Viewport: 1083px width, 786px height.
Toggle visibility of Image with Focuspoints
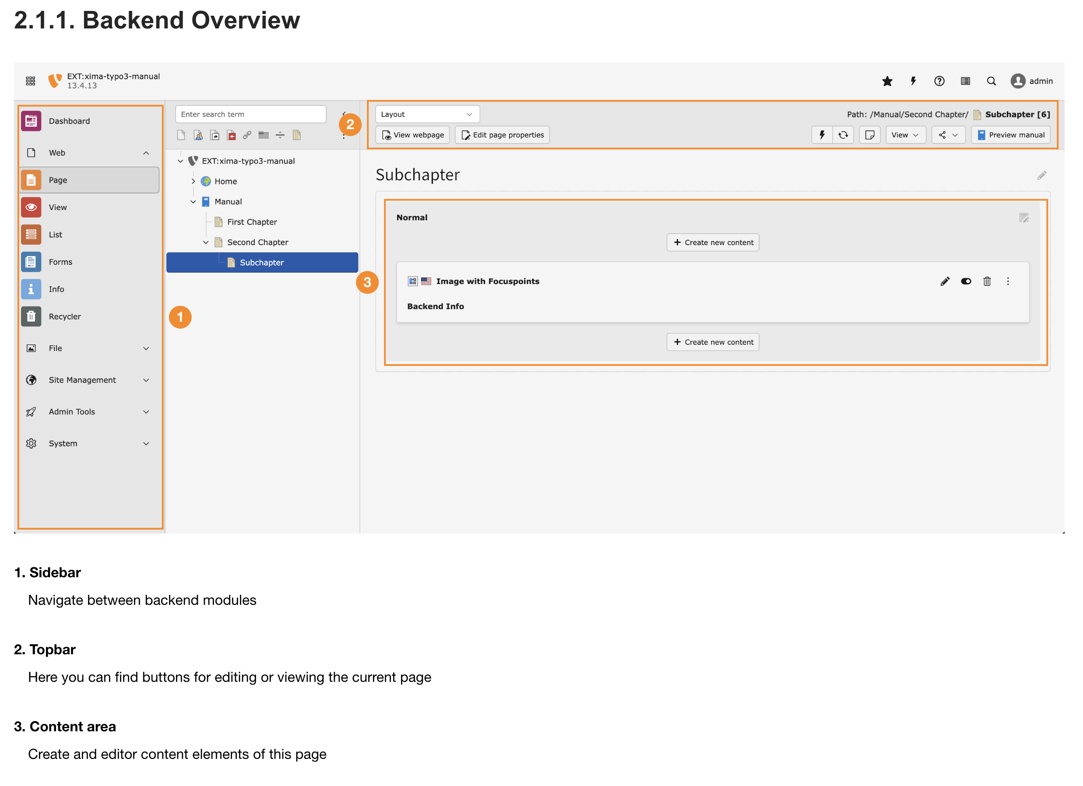(966, 281)
